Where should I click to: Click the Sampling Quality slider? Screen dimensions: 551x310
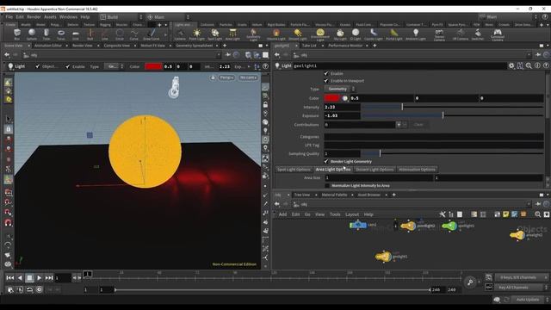tap(453, 153)
